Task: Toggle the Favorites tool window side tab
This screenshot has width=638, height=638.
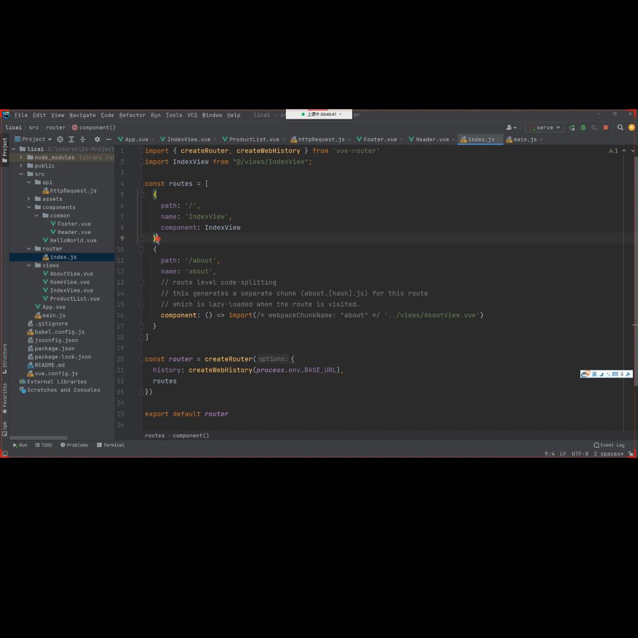Action: [5, 398]
